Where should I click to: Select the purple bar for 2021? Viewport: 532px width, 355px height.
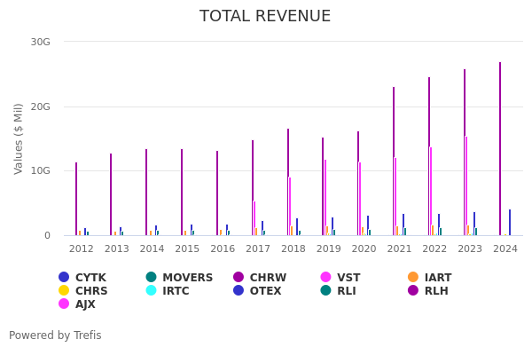click(x=394, y=160)
